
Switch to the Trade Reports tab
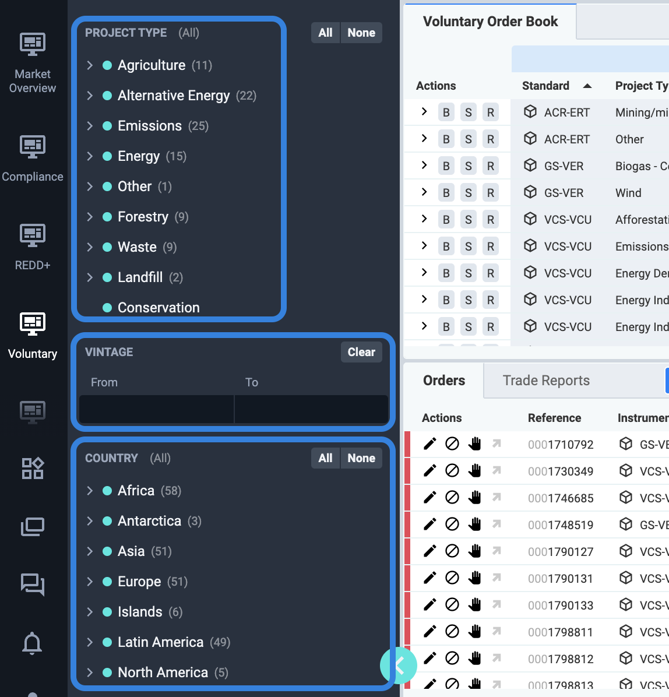point(546,380)
